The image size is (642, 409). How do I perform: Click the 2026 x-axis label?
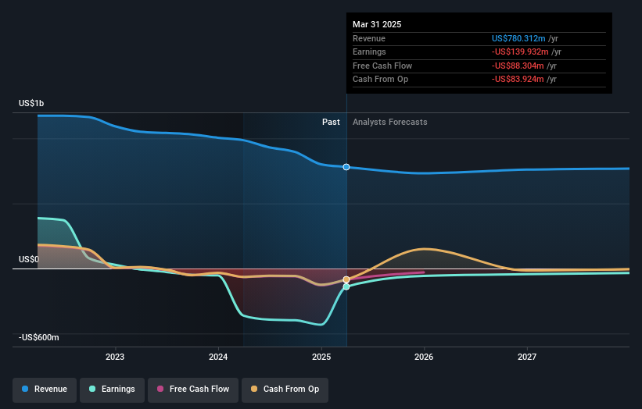[424, 357]
